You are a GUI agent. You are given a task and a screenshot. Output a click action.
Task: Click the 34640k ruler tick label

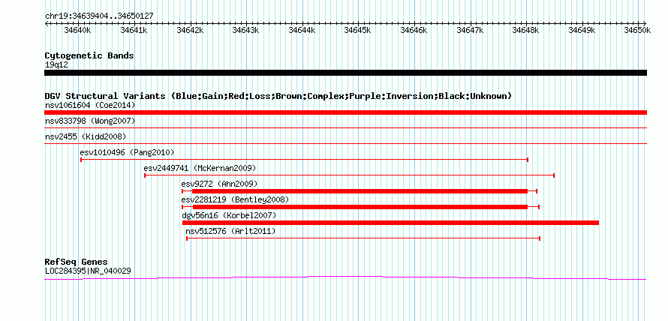tap(77, 30)
